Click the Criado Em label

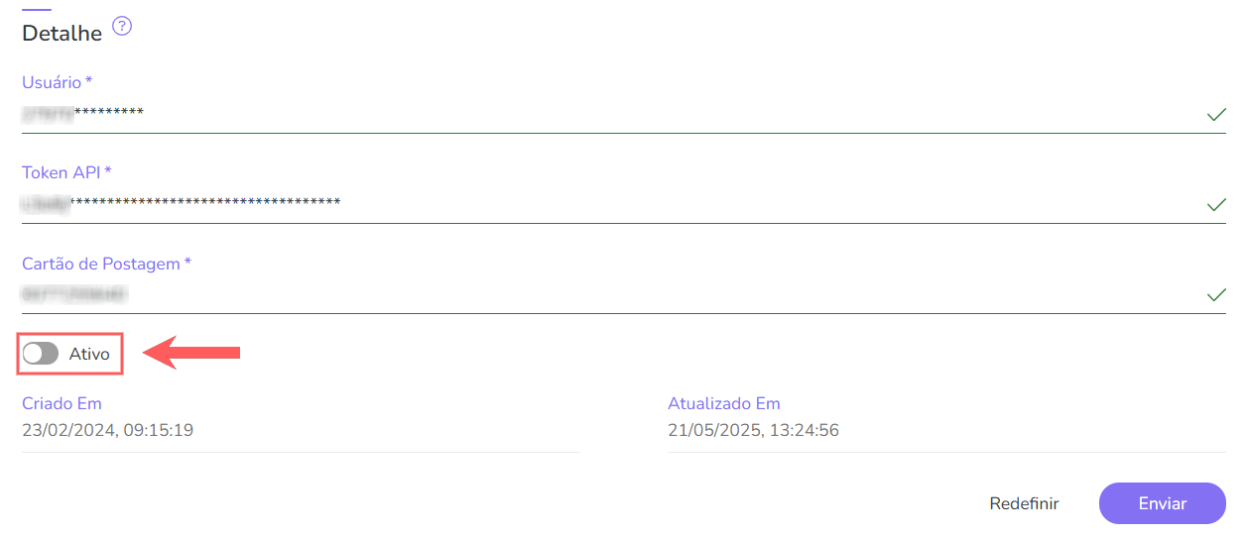(x=62, y=403)
